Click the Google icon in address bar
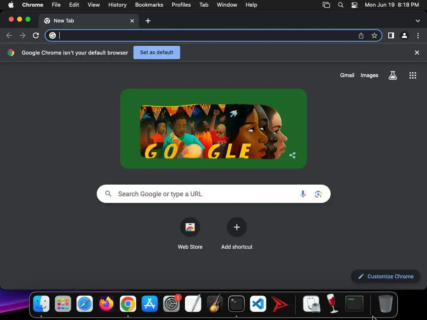This screenshot has width=427, height=320. pos(53,35)
